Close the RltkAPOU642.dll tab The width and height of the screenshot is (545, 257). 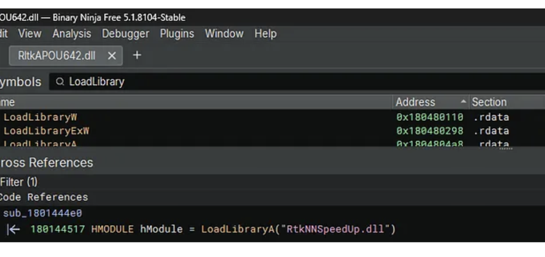pyautogui.click(x=112, y=55)
